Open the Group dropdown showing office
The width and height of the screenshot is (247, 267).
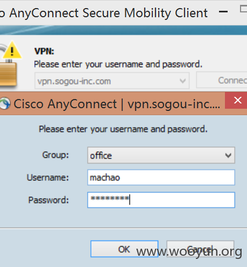tap(161, 156)
